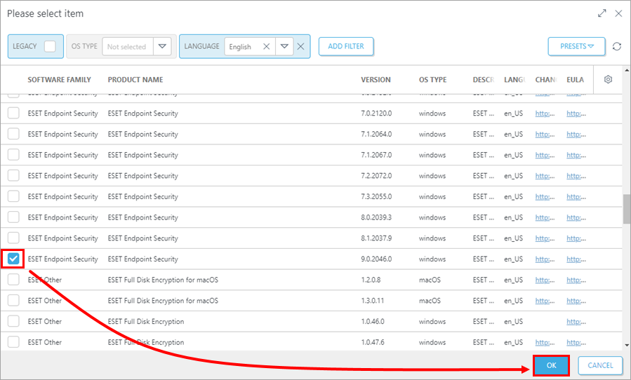The image size is (631, 380).
Task: Click the vertical scrollbar thumb
Action: (627, 209)
